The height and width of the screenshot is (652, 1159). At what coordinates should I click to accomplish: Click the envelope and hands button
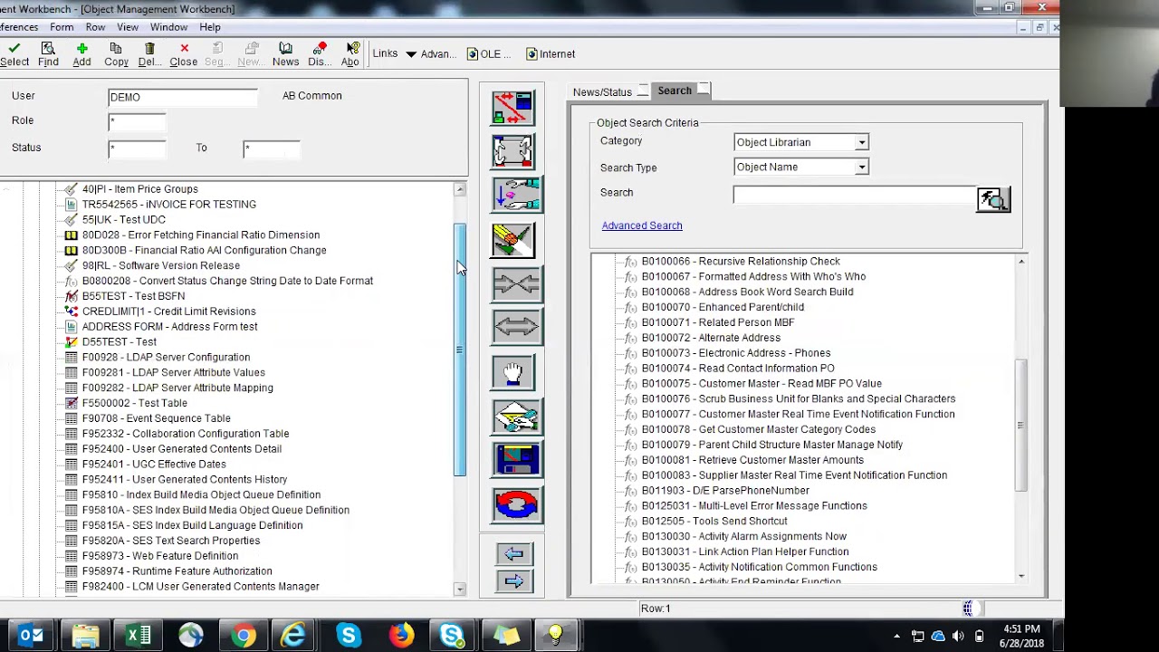click(516, 416)
